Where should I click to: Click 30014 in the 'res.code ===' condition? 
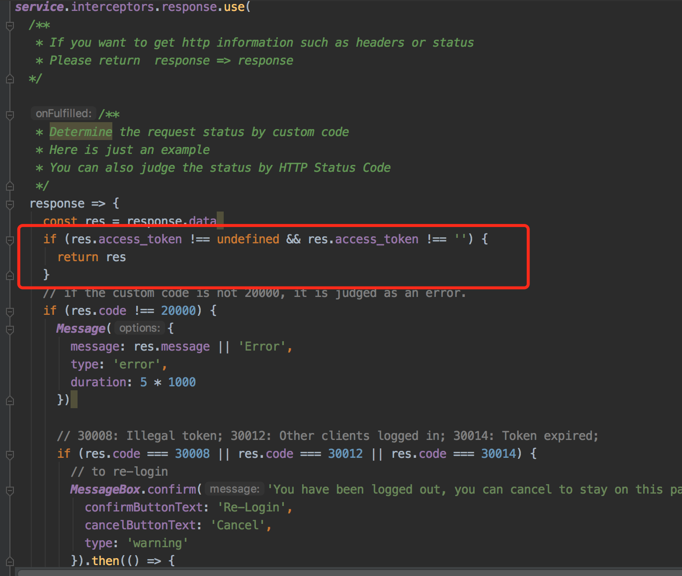pyautogui.click(x=499, y=454)
